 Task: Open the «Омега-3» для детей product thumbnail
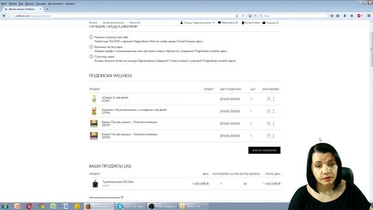[94, 99]
